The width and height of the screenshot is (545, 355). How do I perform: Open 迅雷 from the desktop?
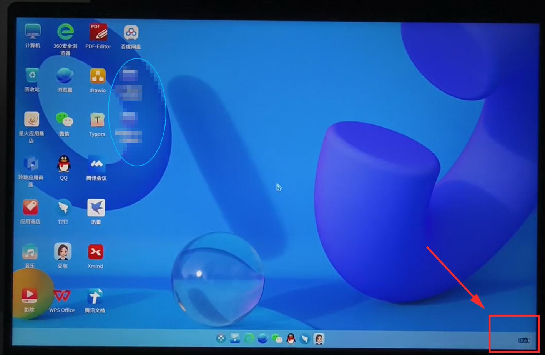coord(96,208)
